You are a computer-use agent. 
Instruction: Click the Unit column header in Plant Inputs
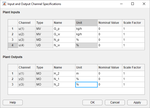(86, 22)
